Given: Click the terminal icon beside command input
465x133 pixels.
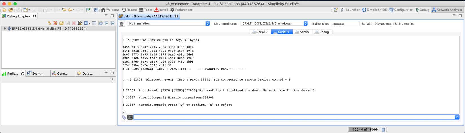Looking at the screenshot, I should pyautogui.click(x=130, y=117).
